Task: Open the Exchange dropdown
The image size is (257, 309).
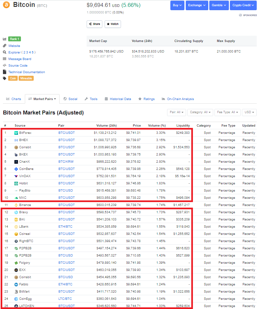Action: coord(197,5)
